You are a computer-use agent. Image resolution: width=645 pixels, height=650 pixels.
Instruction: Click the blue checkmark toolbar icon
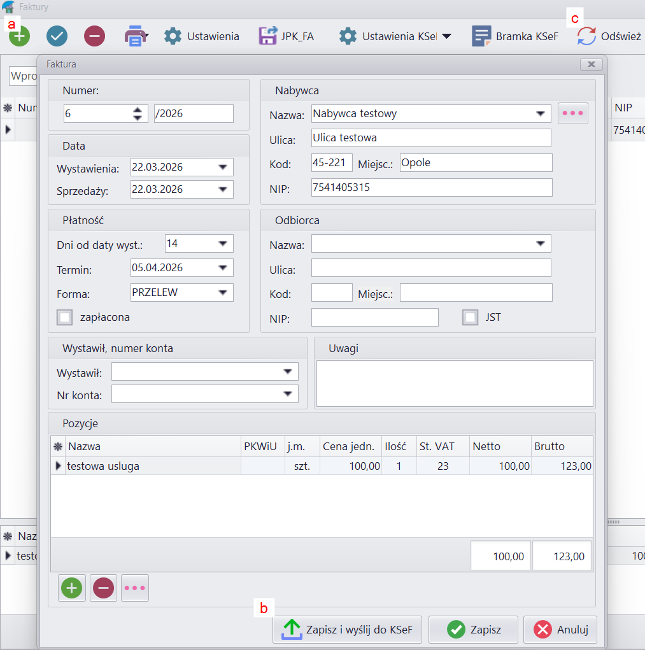(x=57, y=36)
